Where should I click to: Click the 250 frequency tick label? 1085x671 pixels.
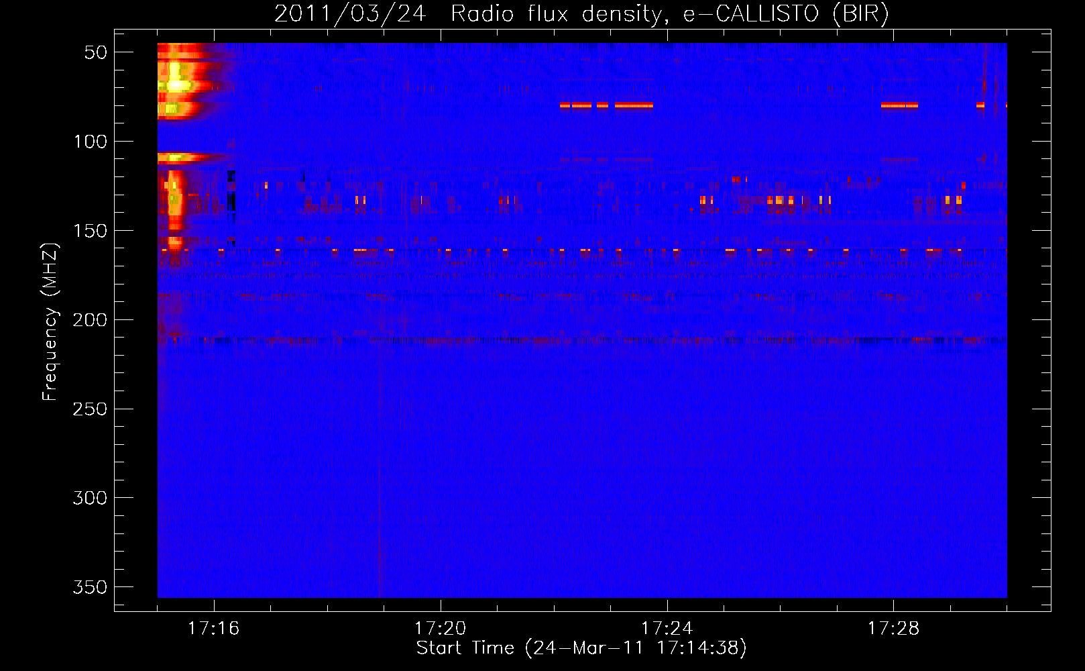(90, 409)
